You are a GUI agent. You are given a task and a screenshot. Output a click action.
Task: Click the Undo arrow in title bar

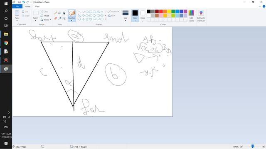click(x=24, y=2)
